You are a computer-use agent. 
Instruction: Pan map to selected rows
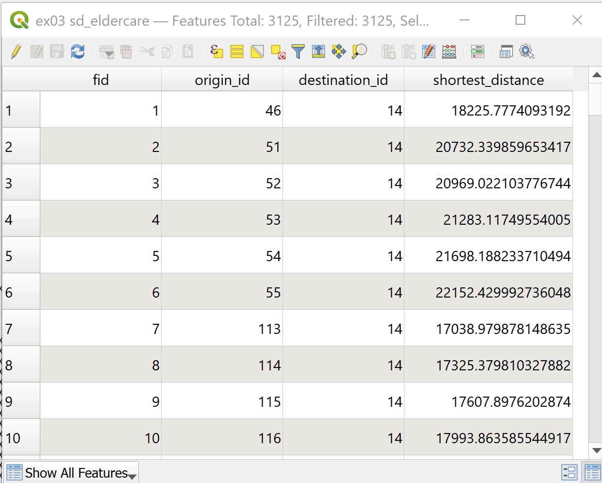(x=339, y=51)
